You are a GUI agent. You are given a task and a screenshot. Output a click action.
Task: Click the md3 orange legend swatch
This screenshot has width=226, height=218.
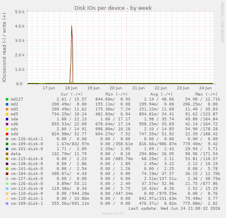click(7, 109)
